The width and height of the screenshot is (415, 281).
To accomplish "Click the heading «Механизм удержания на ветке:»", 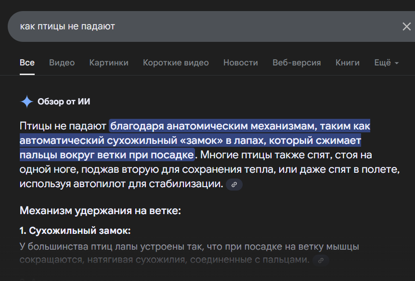I will point(100,211).
